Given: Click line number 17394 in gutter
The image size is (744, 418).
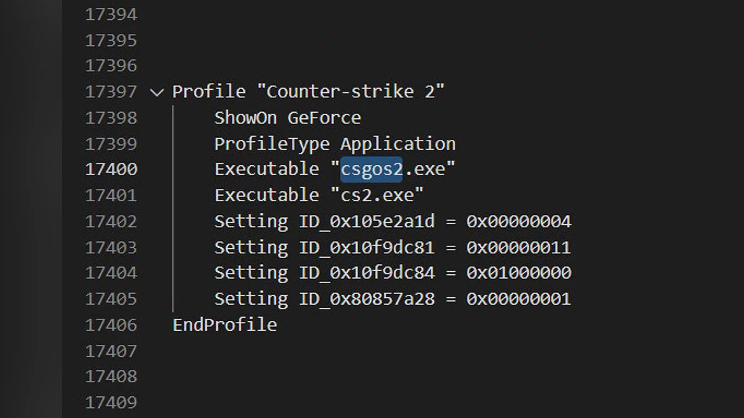Looking at the screenshot, I should tap(111, 14).
